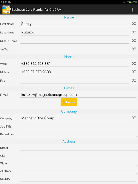
Task: Edit Mobile phone +380 67 670 9638
Action: [x=74, y=72]
